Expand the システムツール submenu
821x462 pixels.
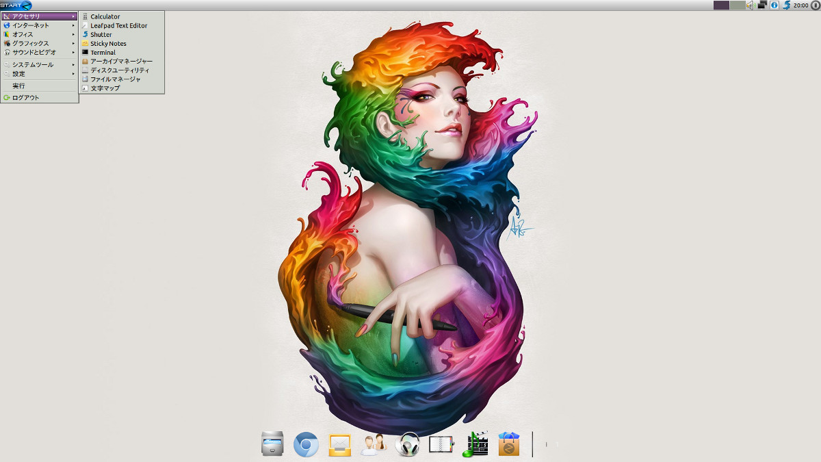click(39, 65)
